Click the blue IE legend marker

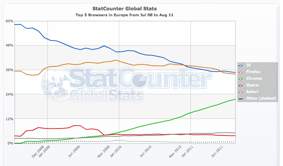point(240,65)
